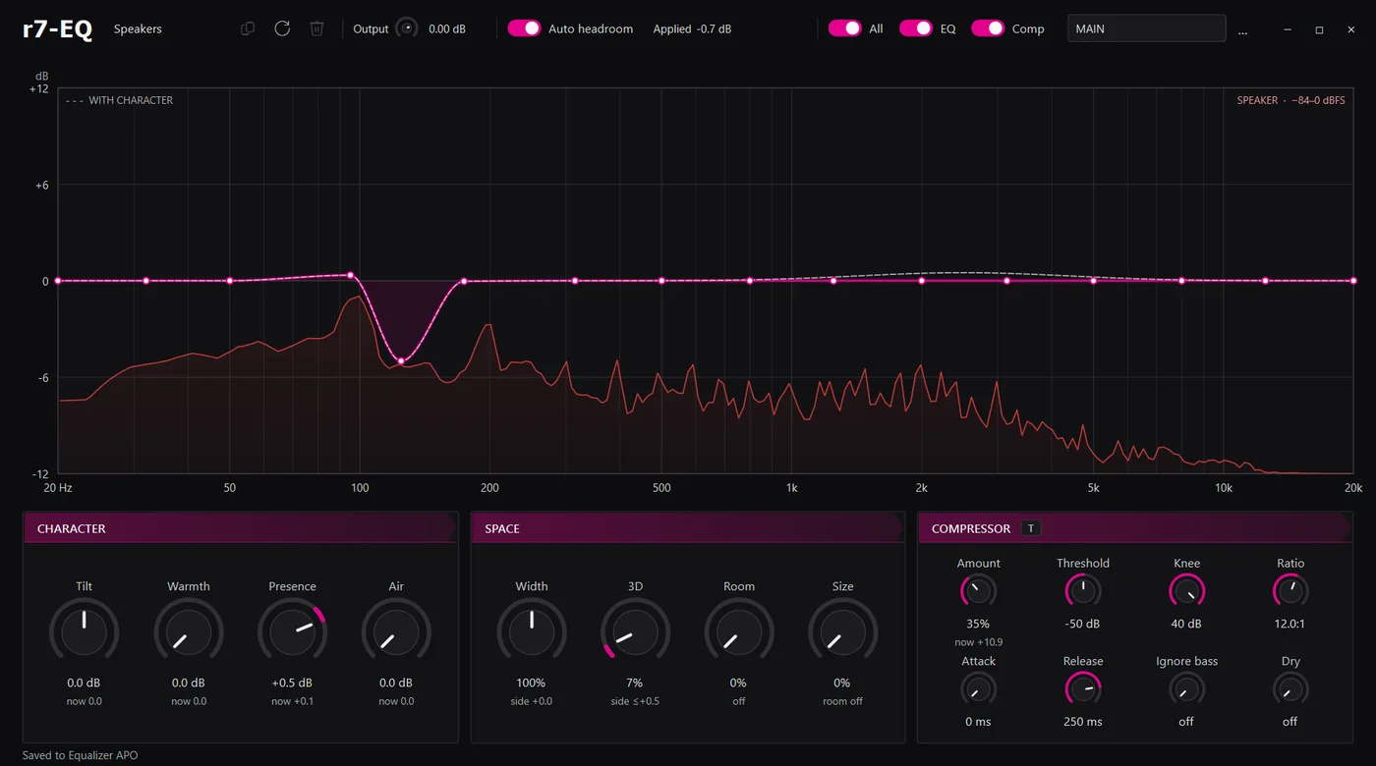Click the MAIN profile name field
The height and width of the screenshot is (766, 1376).
pyautogui.click(x=1146, y=28)
